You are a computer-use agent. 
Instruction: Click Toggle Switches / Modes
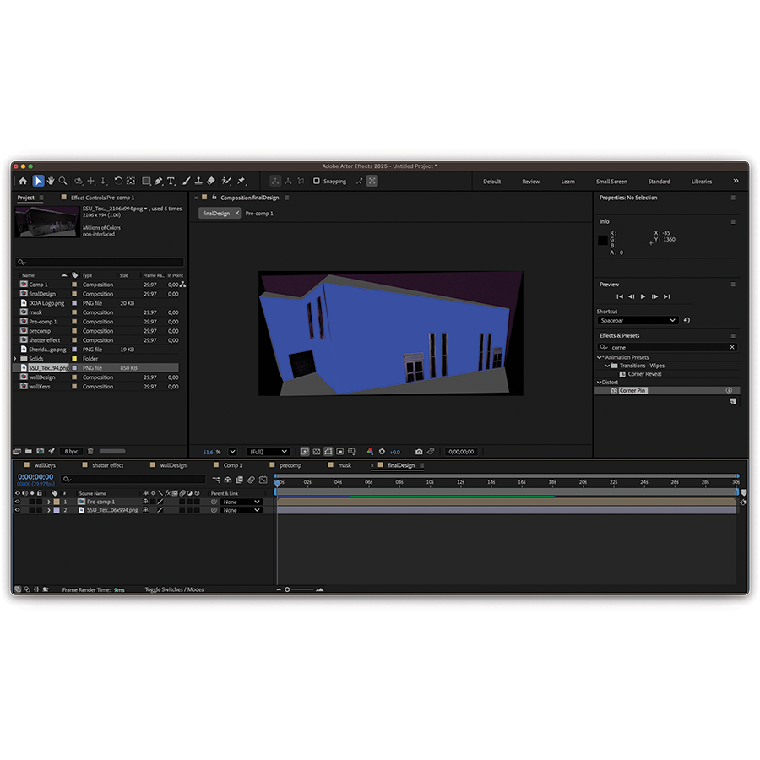174,589
